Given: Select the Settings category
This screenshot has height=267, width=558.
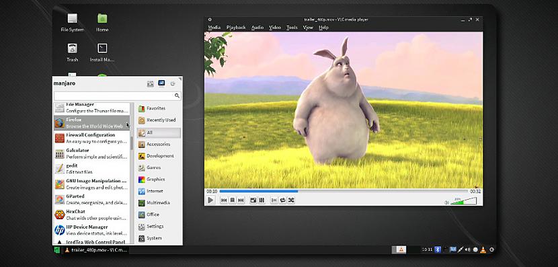Looking at the screenshot, I should click(x=159, y=227).
